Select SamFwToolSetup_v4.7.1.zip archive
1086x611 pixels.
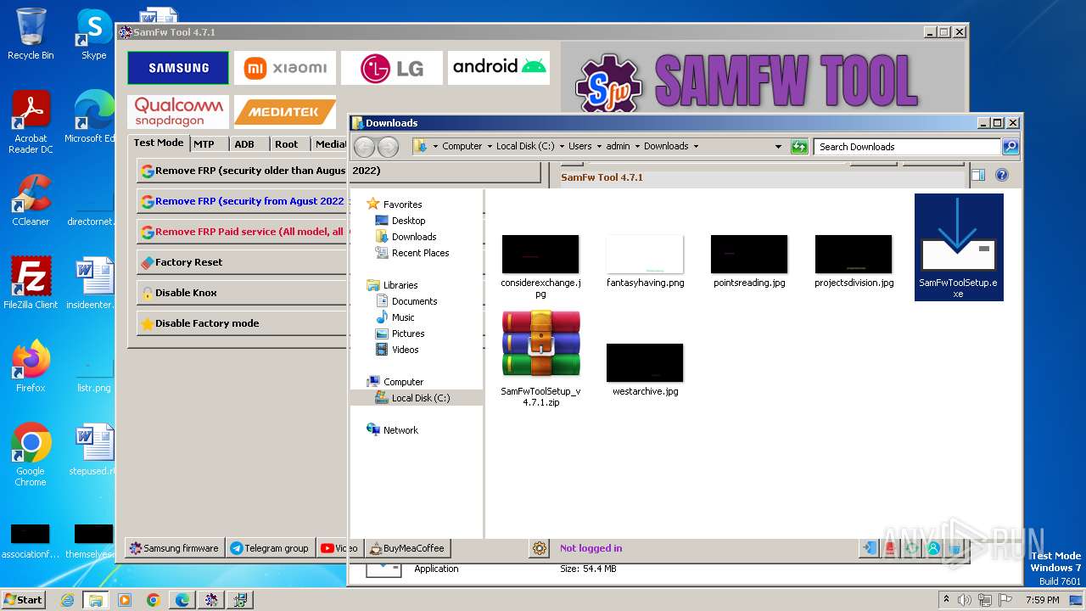[x=540, y=359]
